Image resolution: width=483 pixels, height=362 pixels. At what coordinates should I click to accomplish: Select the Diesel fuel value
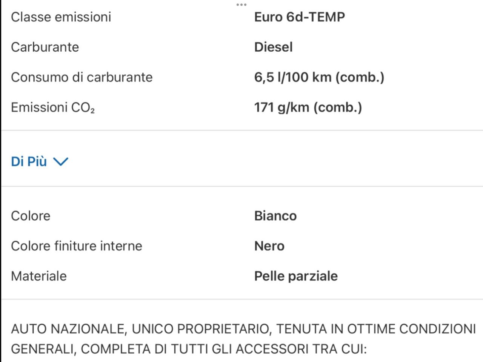pyautogui.click(x=274, y=47)
